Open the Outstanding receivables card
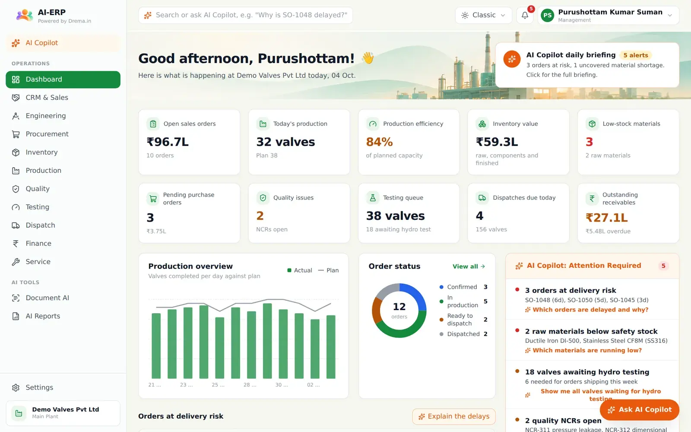Screen dimensions: 691x432 point(628,213)
